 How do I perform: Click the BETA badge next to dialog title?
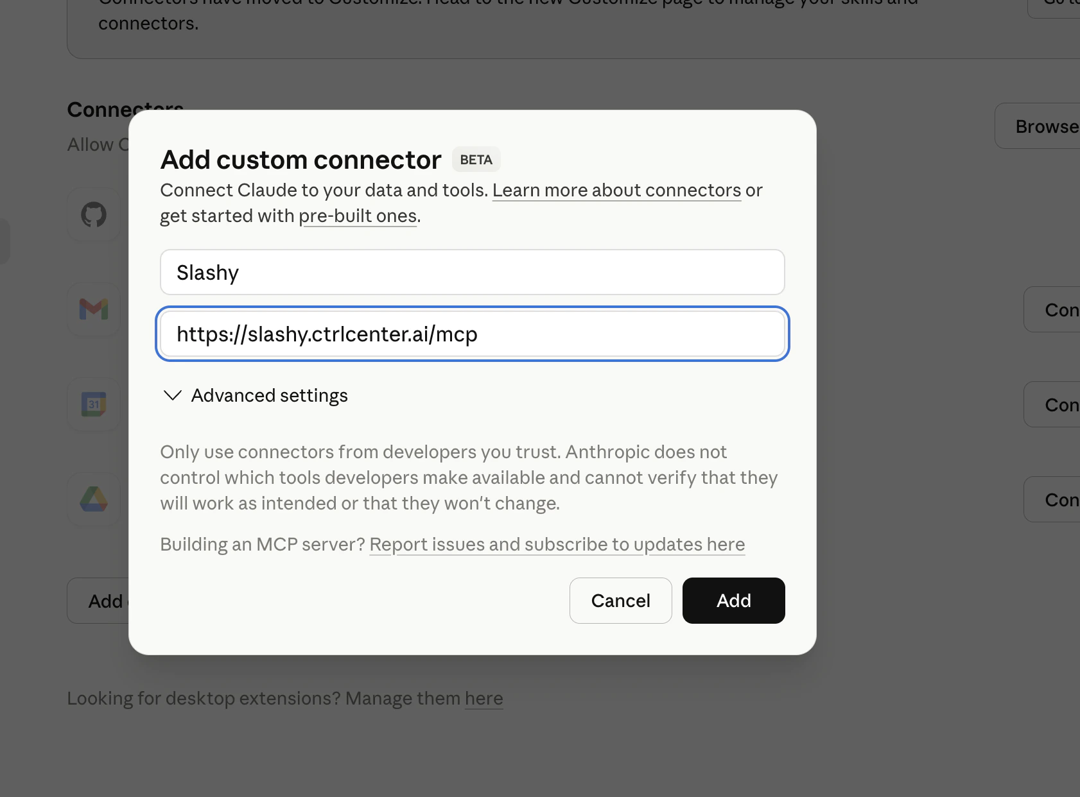(476, 159)
